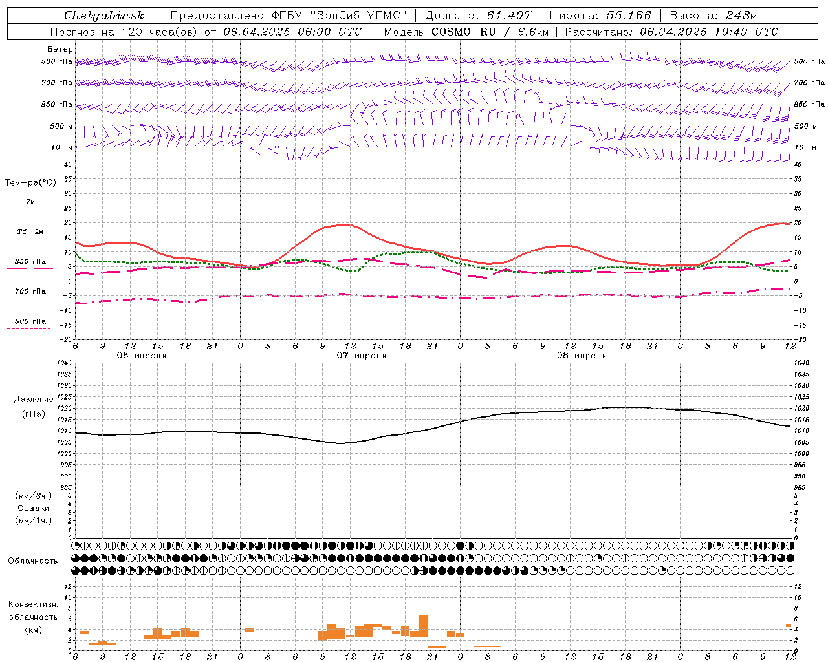828x662 pixels.
Task: Click the "Осадки" precipitation label
Action: [34, 508]
